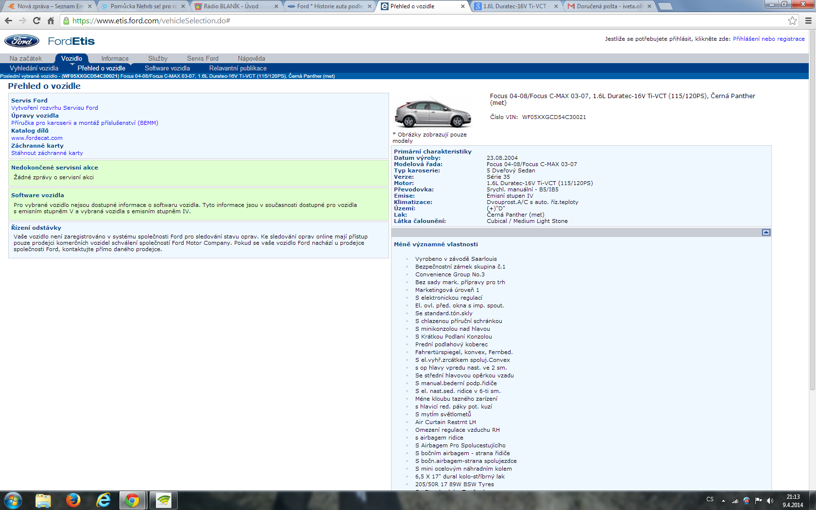The height and width of the screenshot is (510, 816).
Task: Open Windows Start menu
Action: [x=13, y=500]
